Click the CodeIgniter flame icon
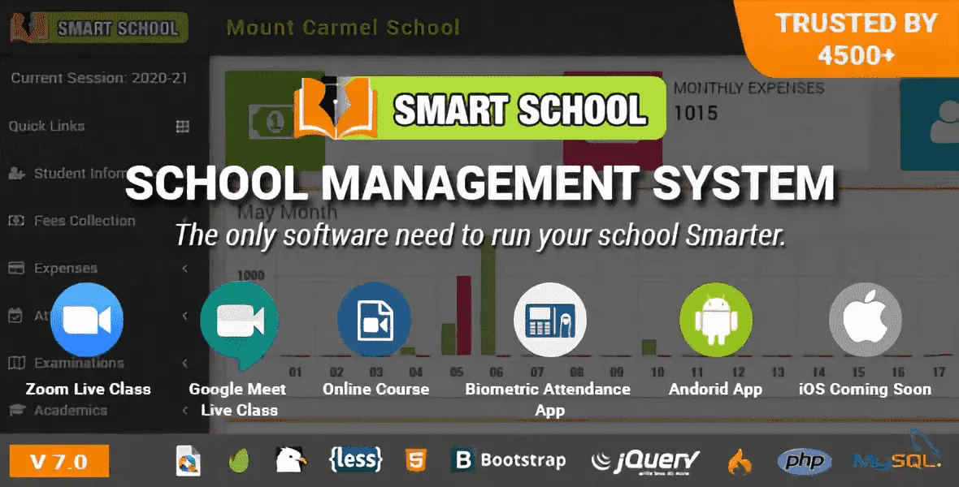Viewport: 959px width, 487px height. coord(740,461)
